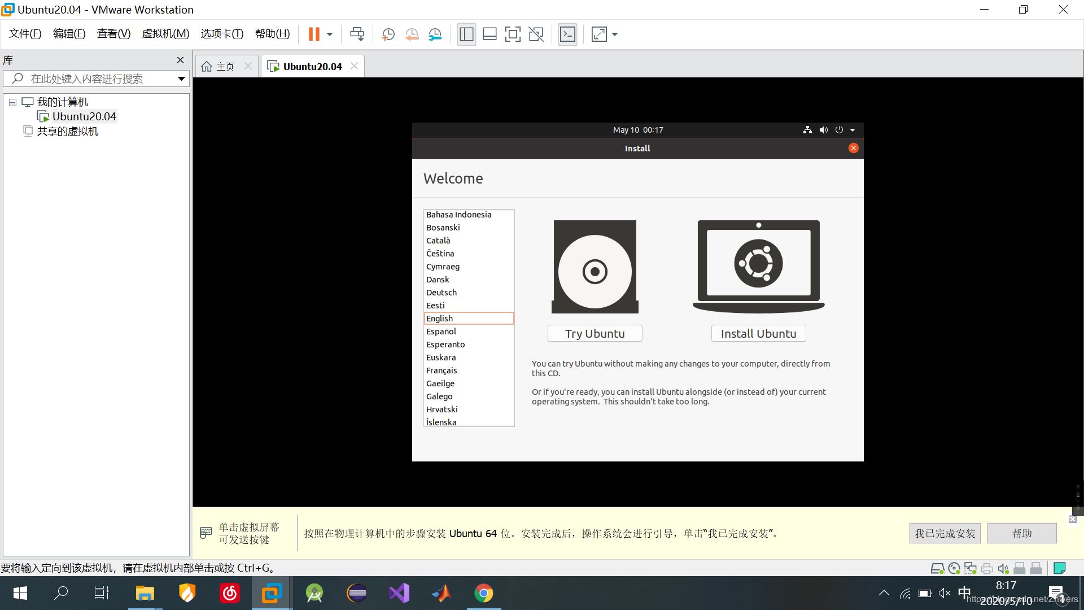This screenshot has width=1084, height=610.
Task: Enter full screen mode icon
Action: tap(513, 34)
